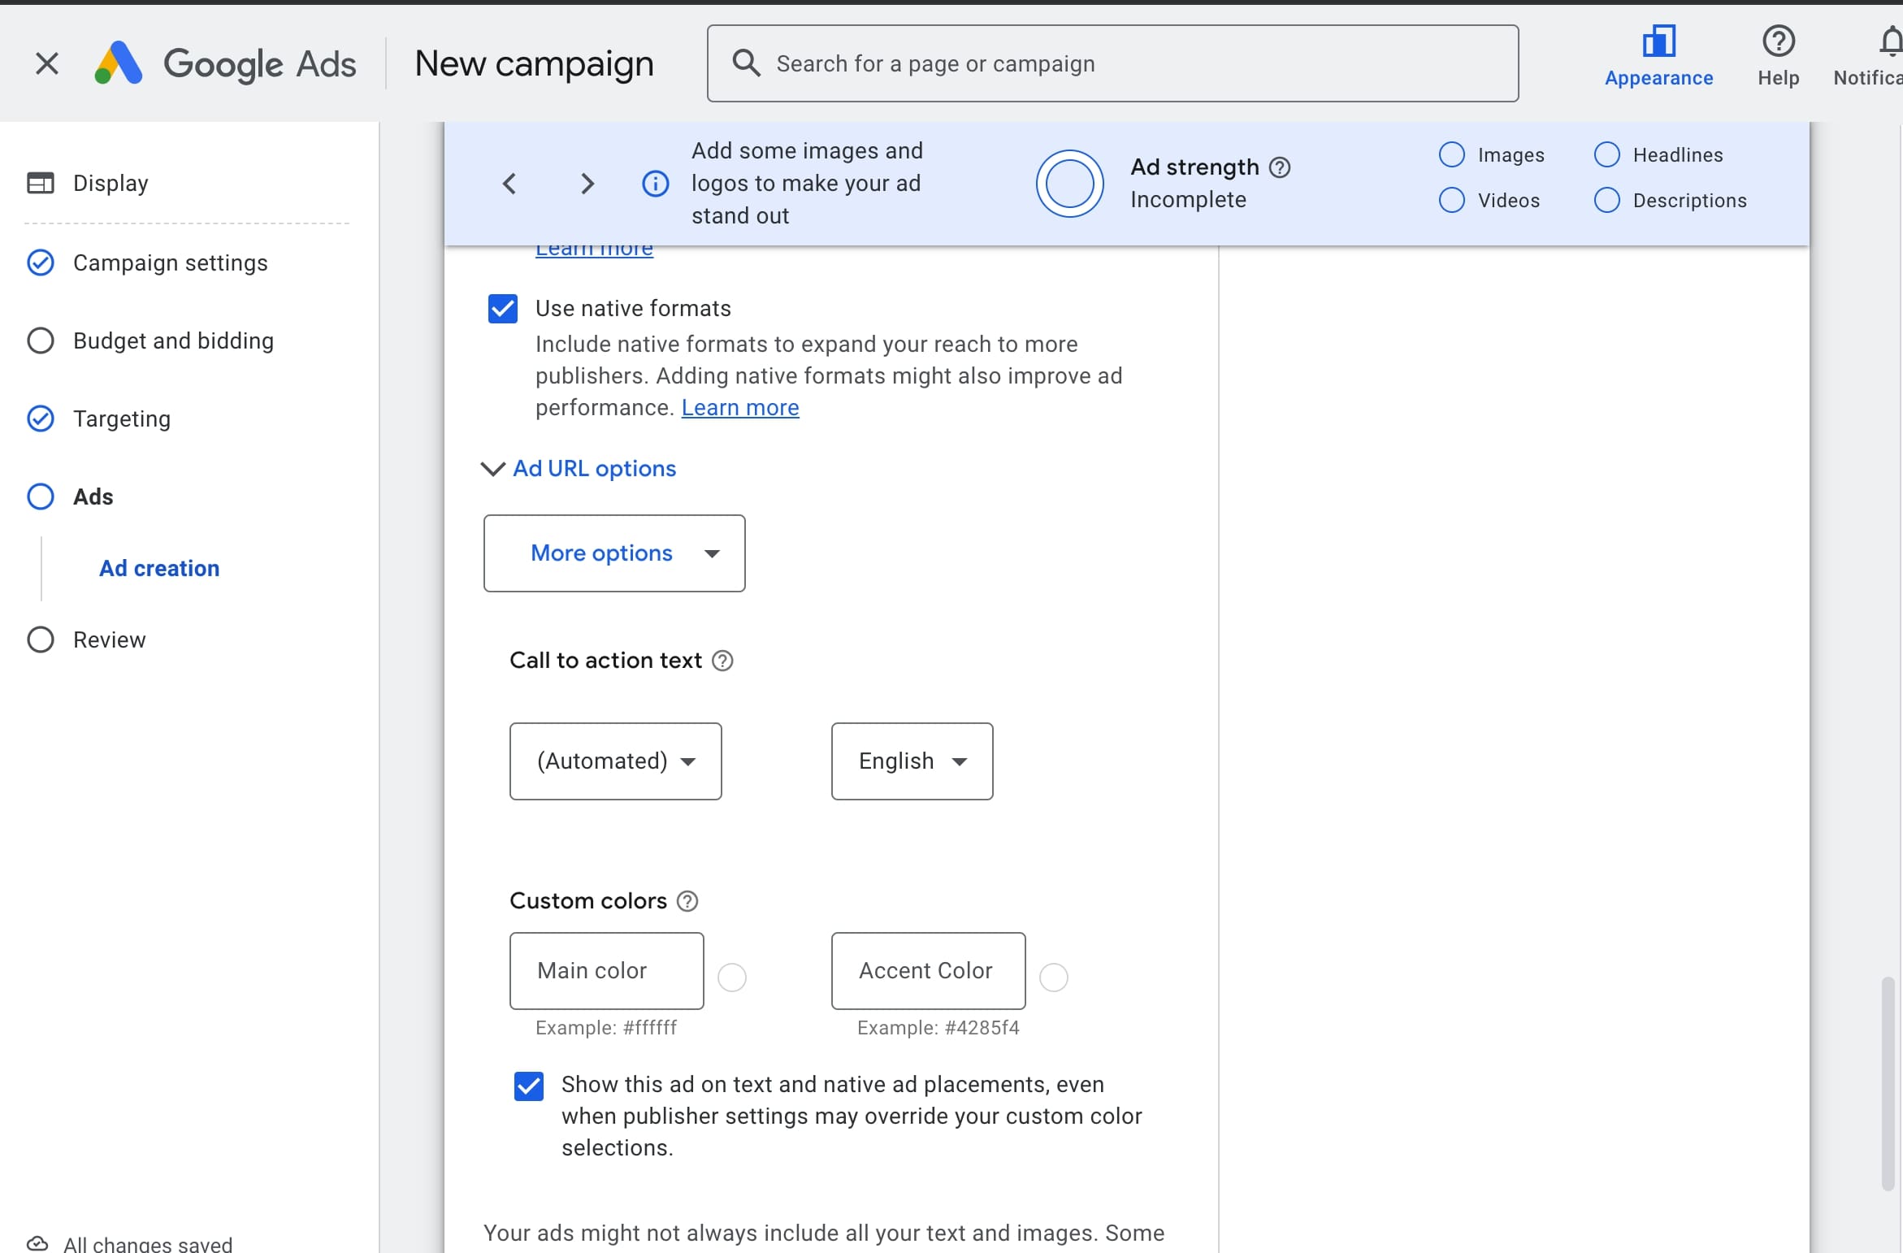Select the Ads step radio button
Screen dimensions: 1903x1253
click(41, 496)
